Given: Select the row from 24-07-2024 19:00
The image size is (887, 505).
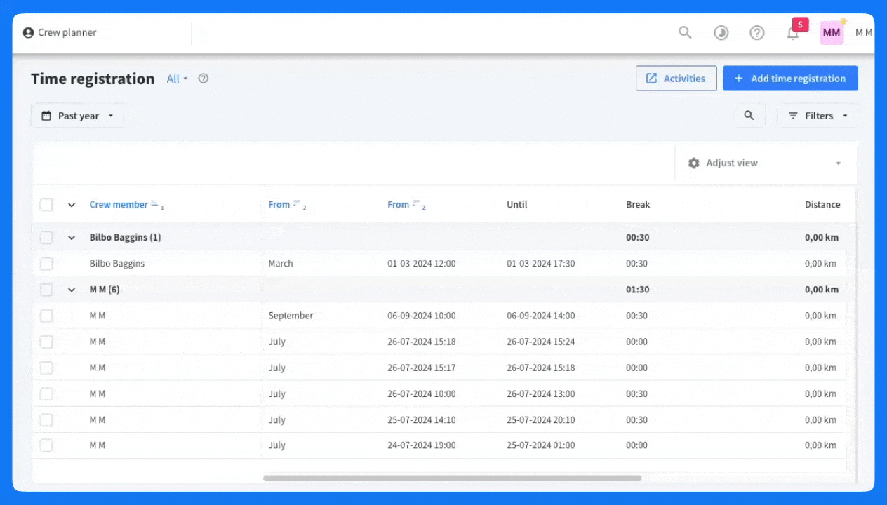Looking at the screenshot, I should point(46,445).
